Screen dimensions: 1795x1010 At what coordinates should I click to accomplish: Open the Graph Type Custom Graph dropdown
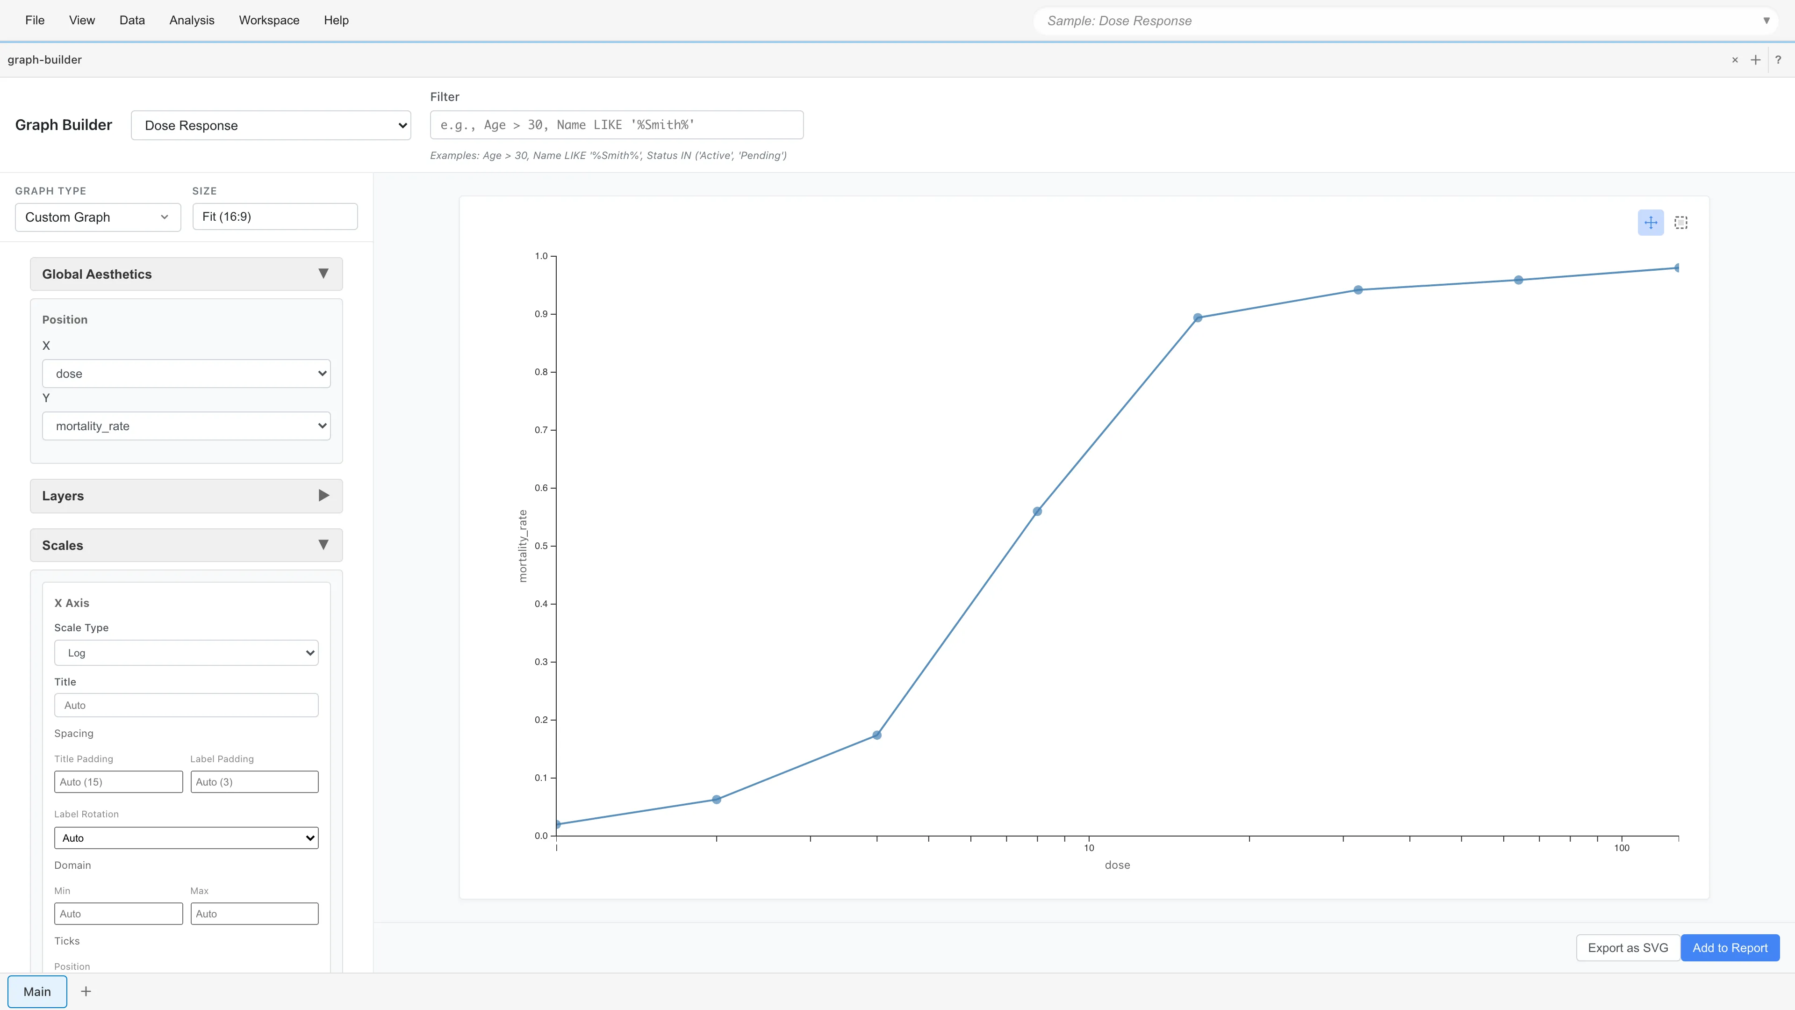point(98,217)
